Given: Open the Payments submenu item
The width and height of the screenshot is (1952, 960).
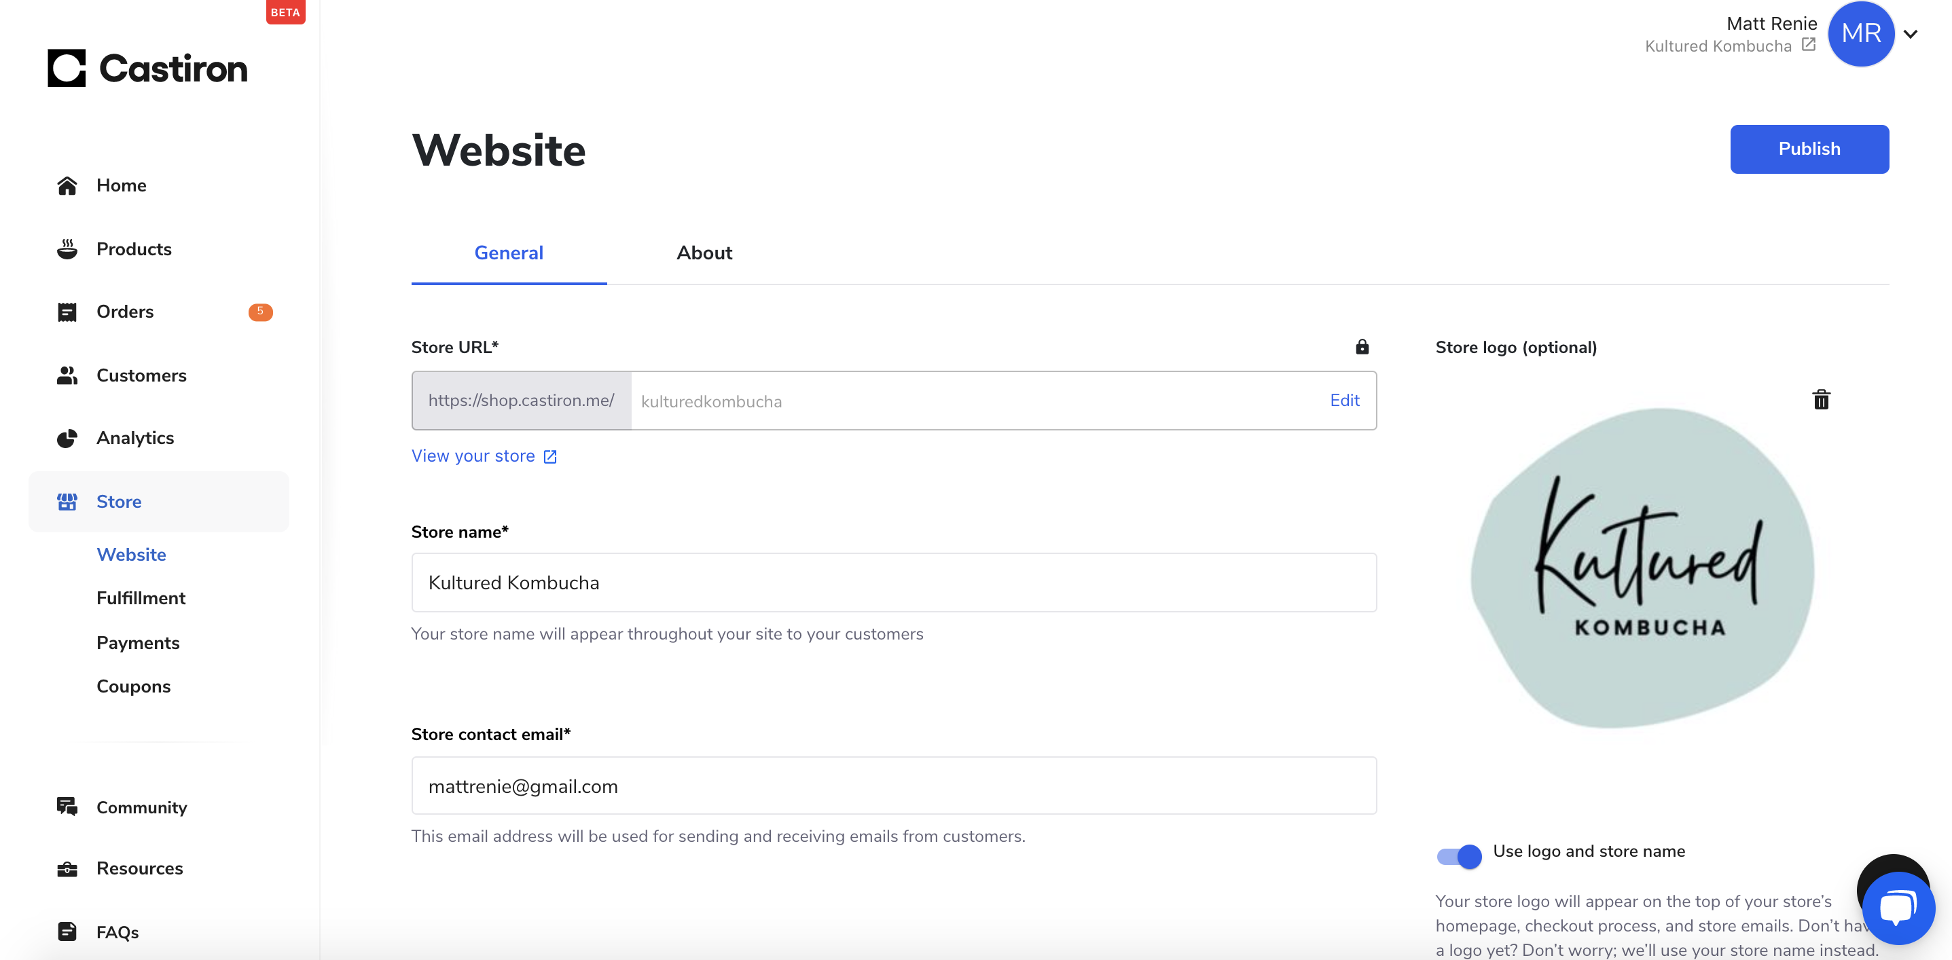Looking at the screenshot, I should point(138,642).
